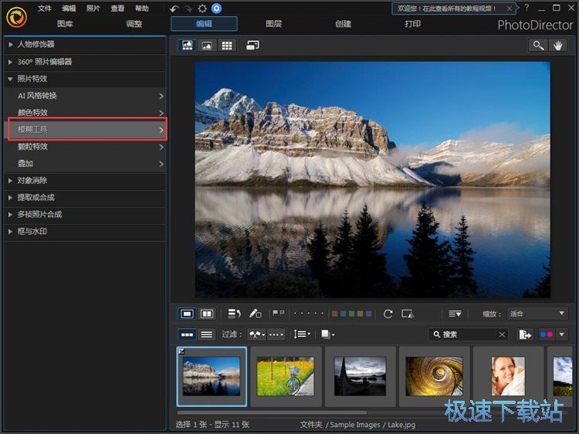Screen dimensions: 579x434
Task: Collapse the 照片特效 section
Action: 85,79
